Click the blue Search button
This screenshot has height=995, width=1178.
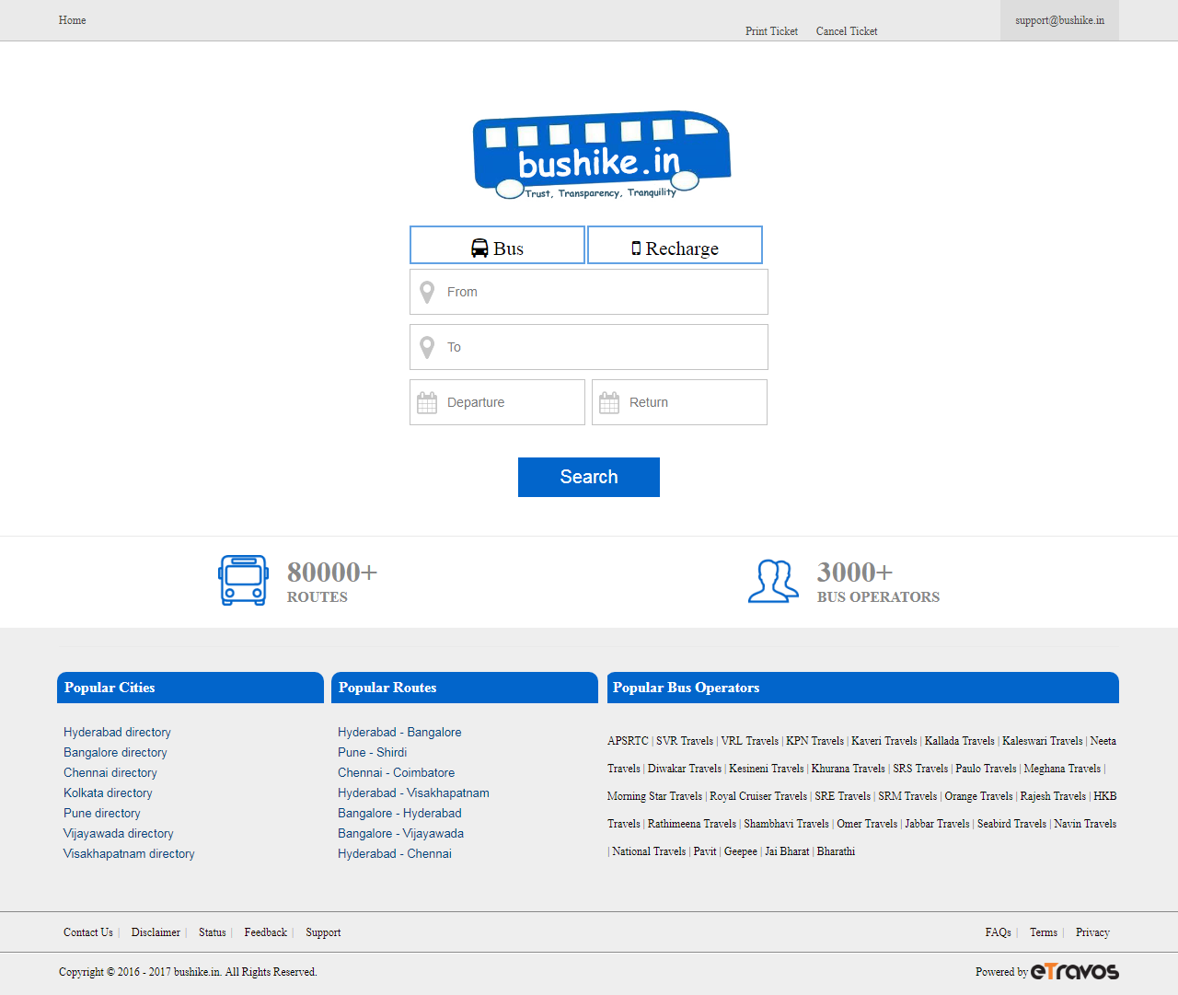[589, 477]
